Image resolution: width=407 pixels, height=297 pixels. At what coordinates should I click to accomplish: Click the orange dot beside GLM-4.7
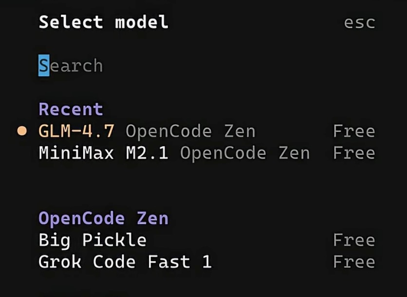click(x=22, y=131)
